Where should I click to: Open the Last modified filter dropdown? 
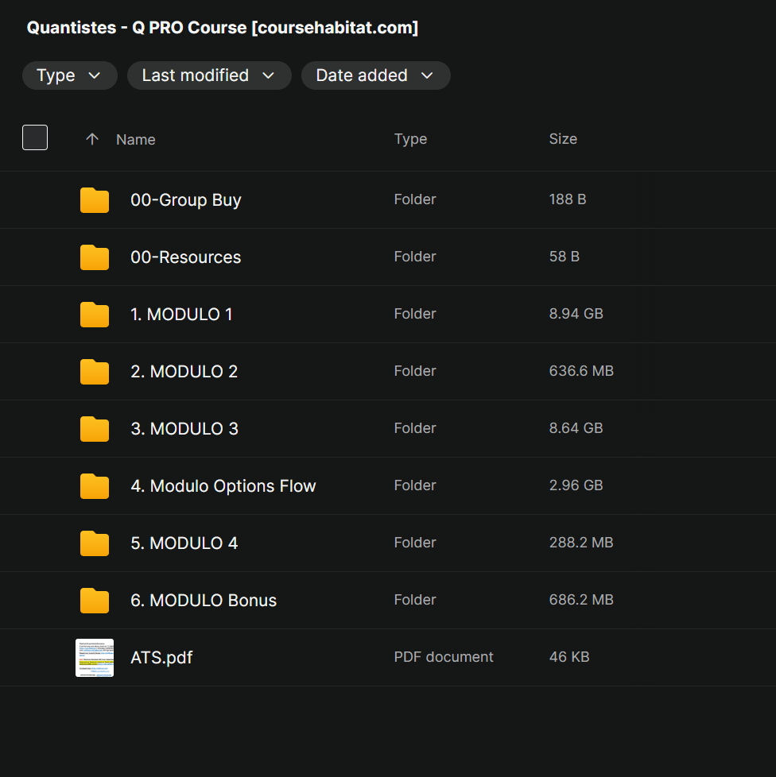coord(209,75)
